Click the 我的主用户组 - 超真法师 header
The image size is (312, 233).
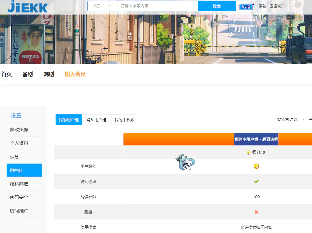tap(256, 139)
